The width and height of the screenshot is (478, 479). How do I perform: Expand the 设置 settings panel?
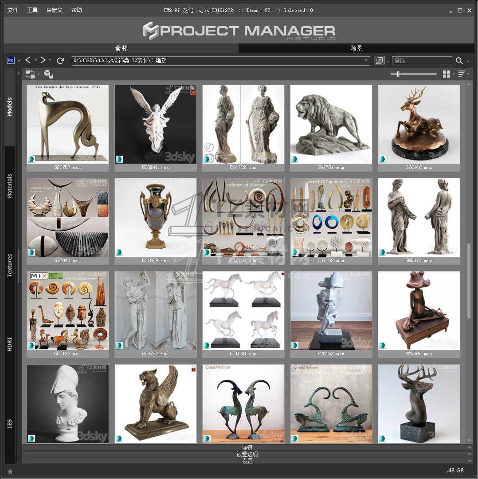pyautogui.click(x=247, y=461)
